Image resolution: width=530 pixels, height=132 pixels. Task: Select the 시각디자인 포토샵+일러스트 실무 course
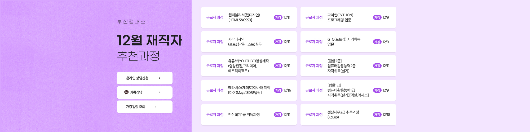point(249,42)
